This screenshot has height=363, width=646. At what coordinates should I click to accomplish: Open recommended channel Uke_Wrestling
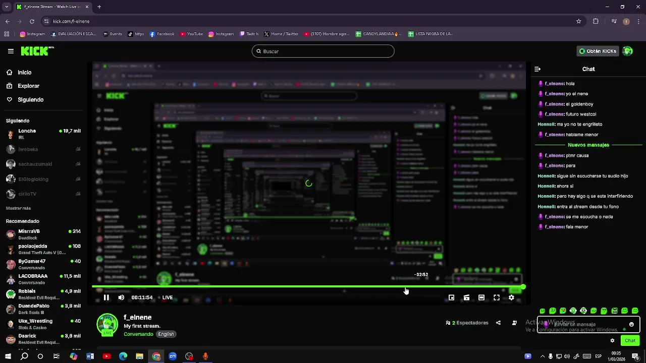(43, 324)
